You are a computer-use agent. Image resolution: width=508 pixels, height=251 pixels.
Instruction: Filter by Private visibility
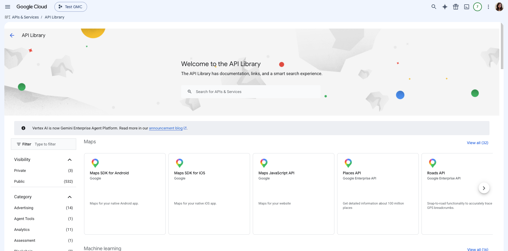[44, 171]
